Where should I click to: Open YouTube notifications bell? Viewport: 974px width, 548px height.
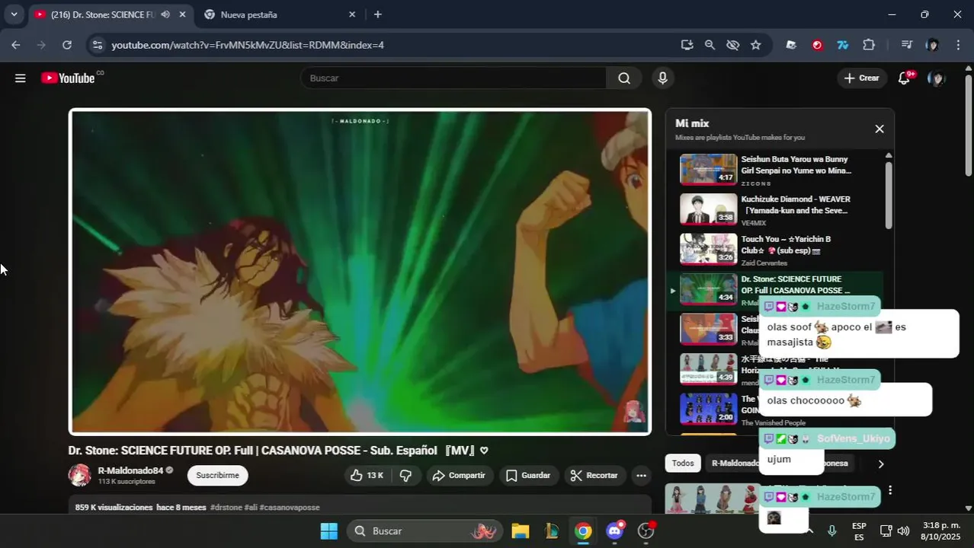[x=905, y=78]
